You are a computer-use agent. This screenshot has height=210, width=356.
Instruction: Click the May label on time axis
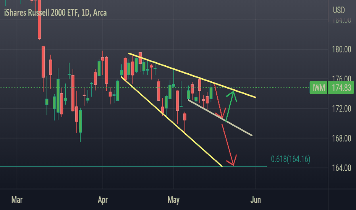point(173,200)
